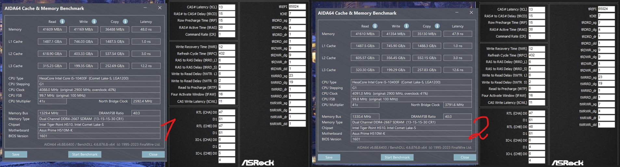The width and height of the screenshot is (620, 167).
Task: Click Start Benchmark in the right AIDA64 window
Action: (397, 157)
